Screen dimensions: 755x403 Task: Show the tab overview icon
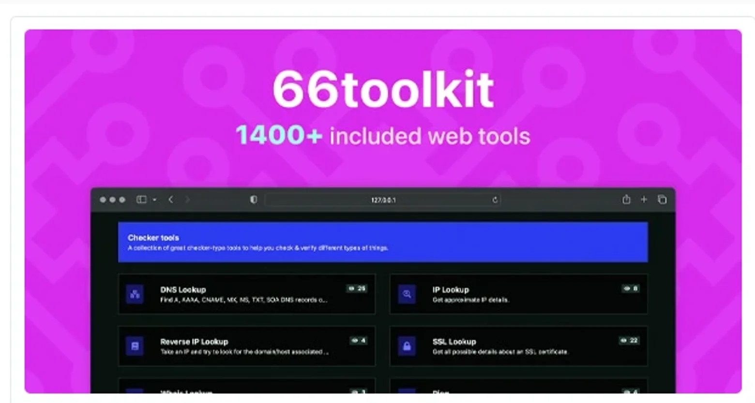[x=662, y=199]
